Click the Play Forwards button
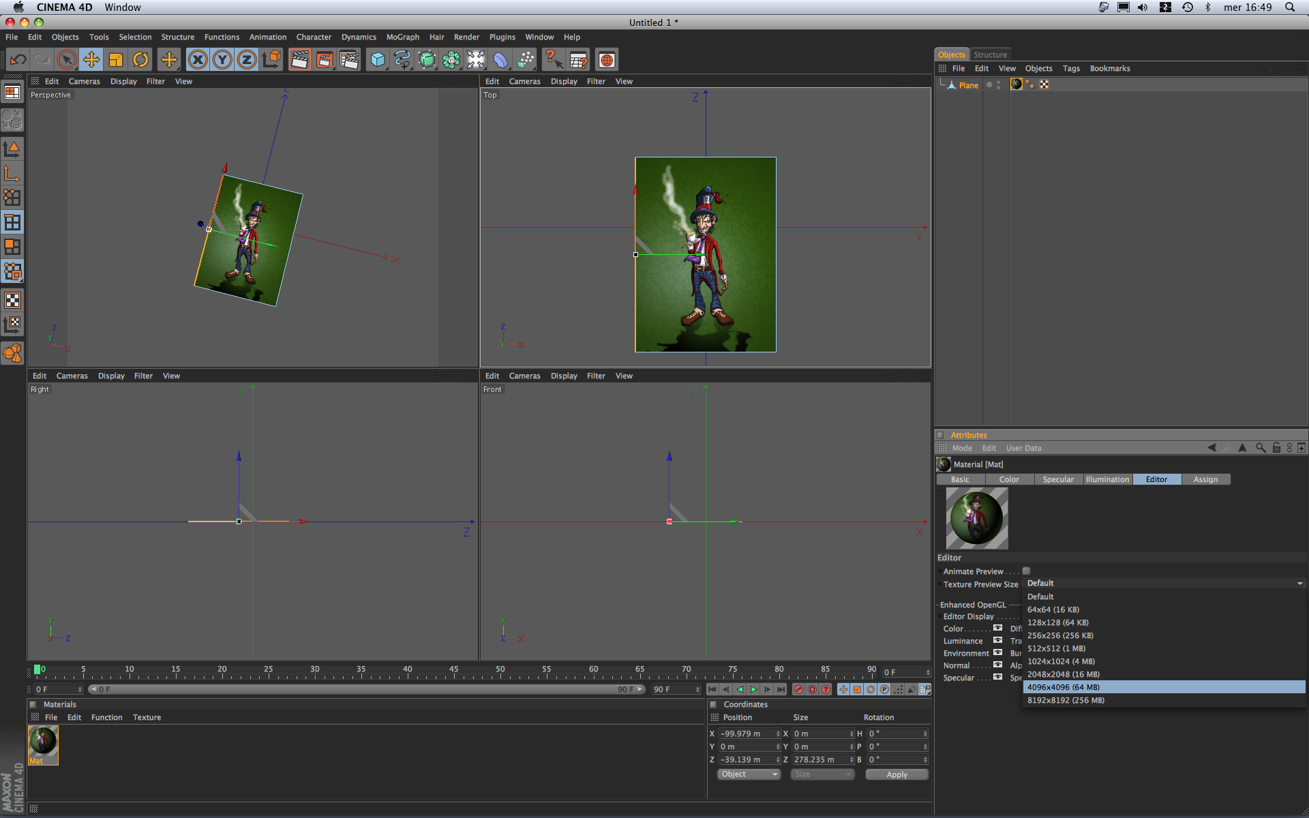The width and height of the screenshot is (1309, 818). coord(753,690)
